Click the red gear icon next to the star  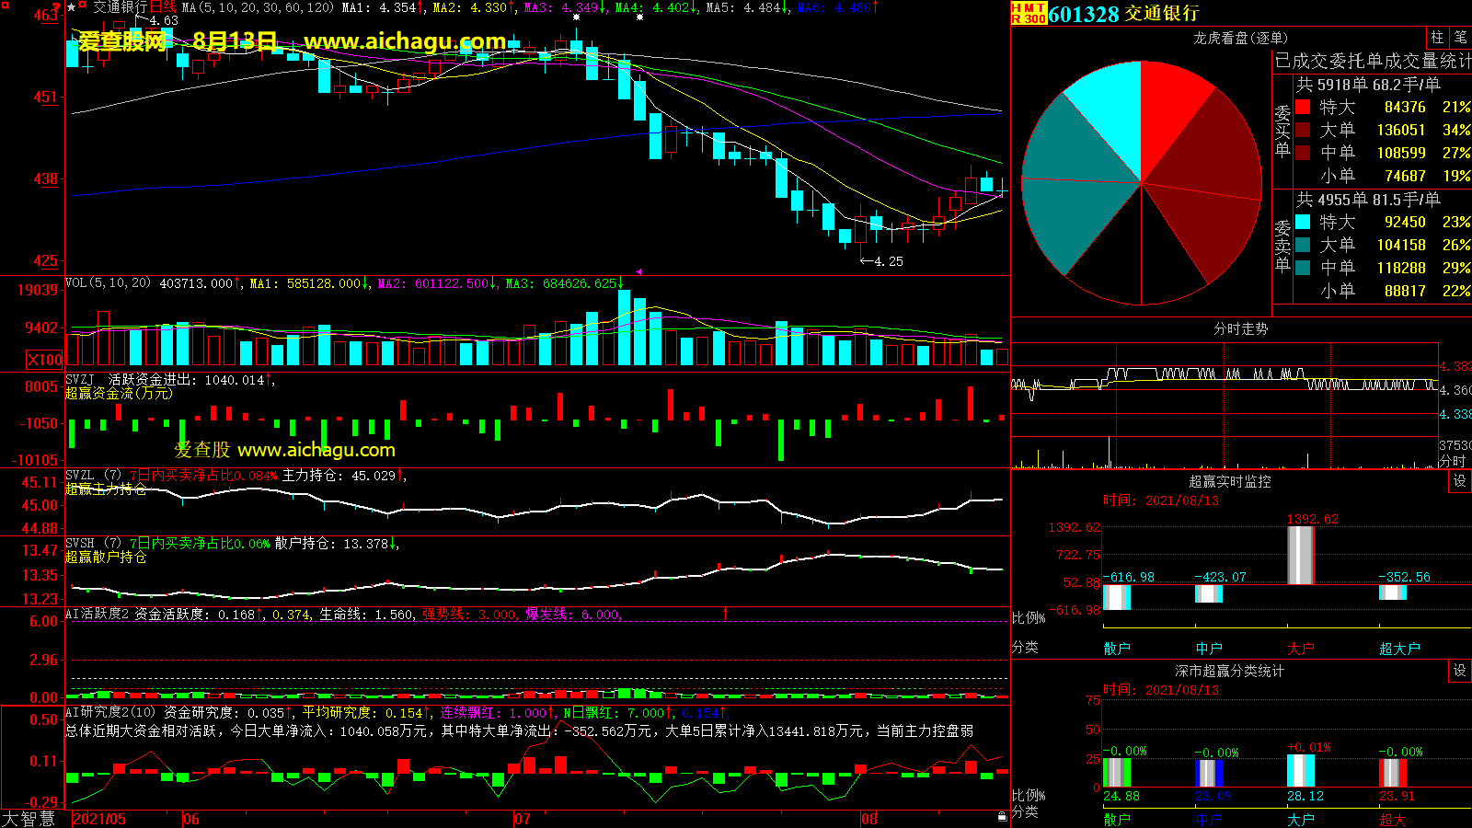(x=83, y=6)
